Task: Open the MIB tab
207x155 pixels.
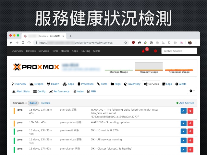Action: (91, 91)
